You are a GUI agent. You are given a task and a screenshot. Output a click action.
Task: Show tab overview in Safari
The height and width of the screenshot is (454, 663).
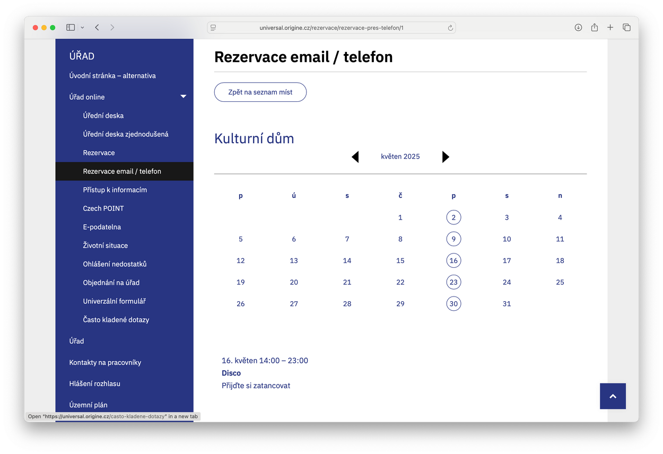pyautogui.click(x=626, y=28)
